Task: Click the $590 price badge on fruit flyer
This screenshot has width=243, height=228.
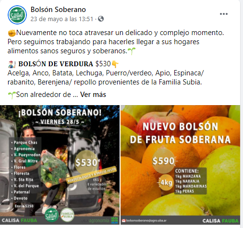Action: (163, 161)
